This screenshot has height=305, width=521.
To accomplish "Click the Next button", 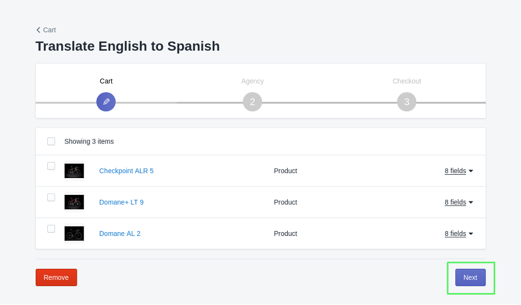I will tap(470, 277).
